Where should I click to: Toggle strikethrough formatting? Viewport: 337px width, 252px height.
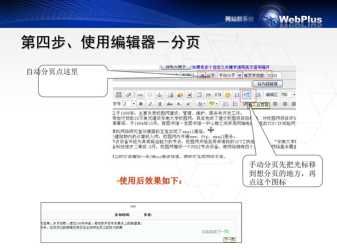pos(169,104)
